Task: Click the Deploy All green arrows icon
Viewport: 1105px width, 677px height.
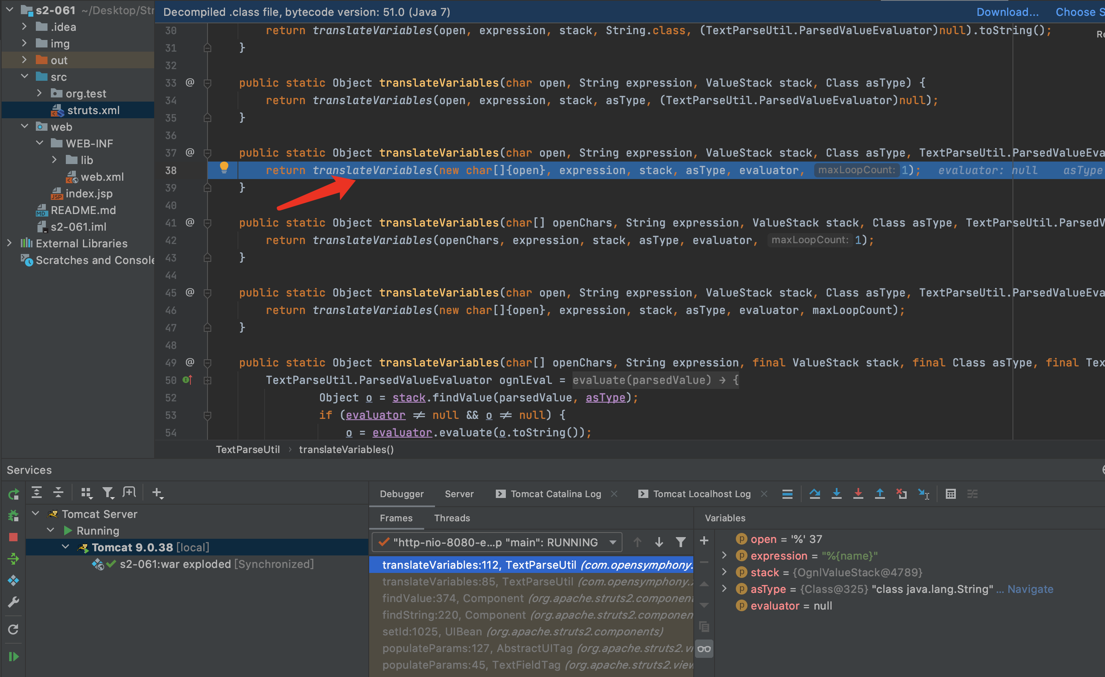Action: pos(13,559)
